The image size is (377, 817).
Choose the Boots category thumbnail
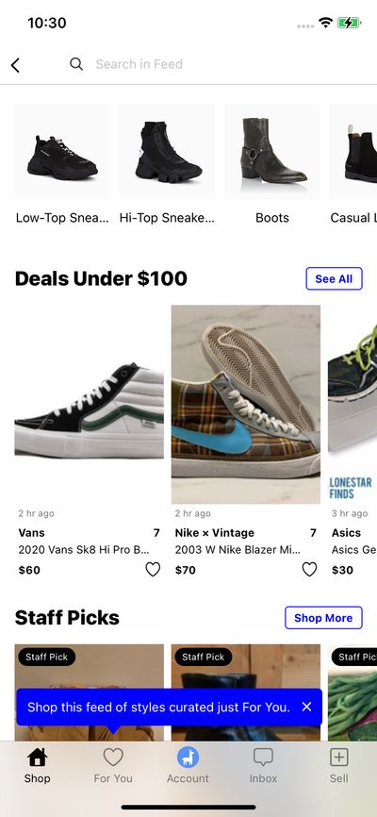[x=272, y=152]
